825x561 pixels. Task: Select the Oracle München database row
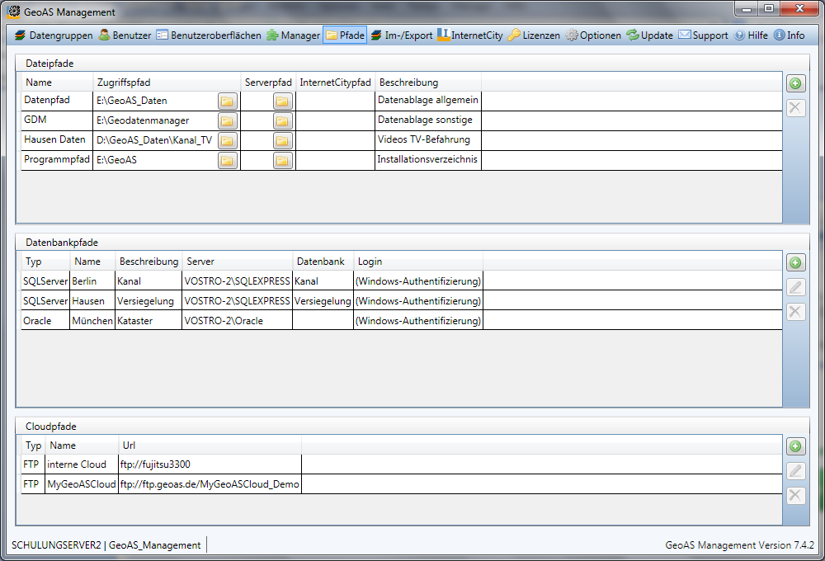[247, 320]
